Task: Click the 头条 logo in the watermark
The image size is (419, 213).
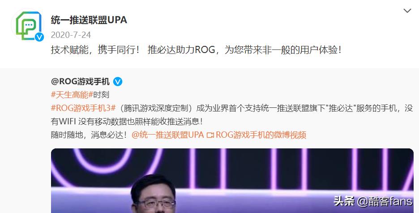Action: (344, 201)
